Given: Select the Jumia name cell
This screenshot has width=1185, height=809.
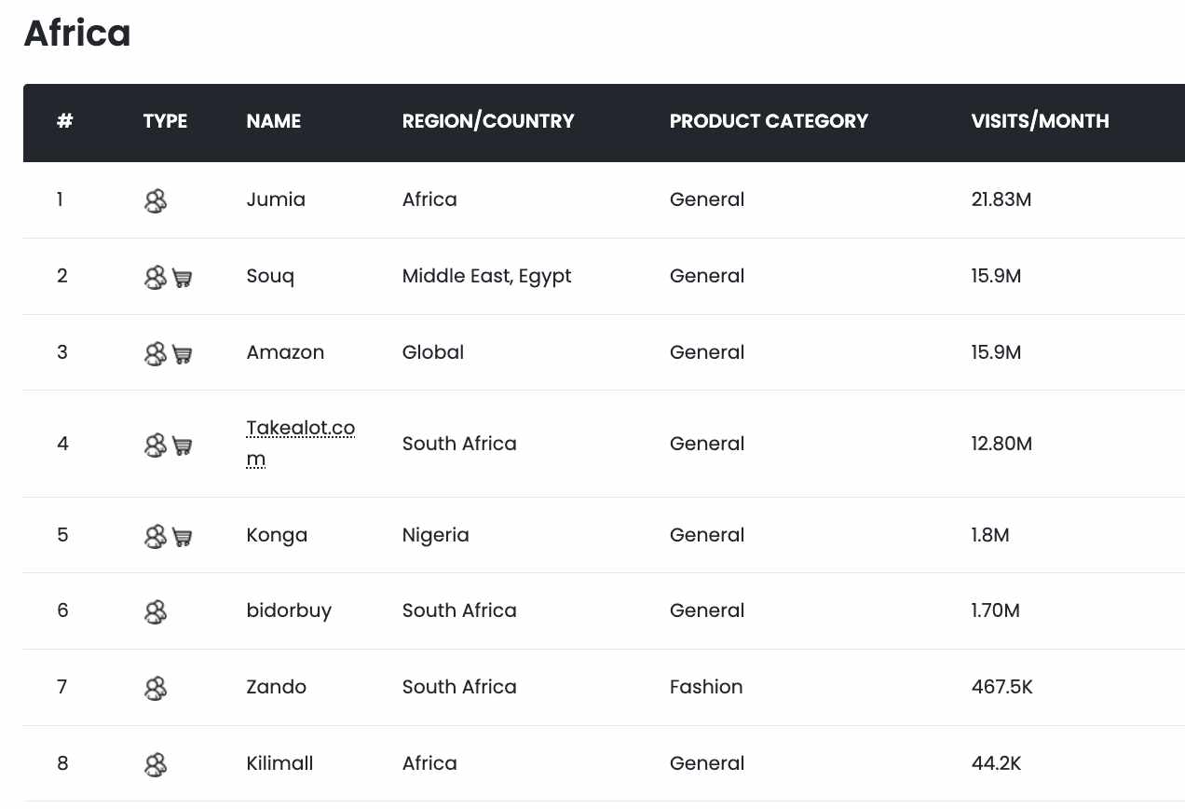Looking at the screenshot, I should (x=276, y=199).
